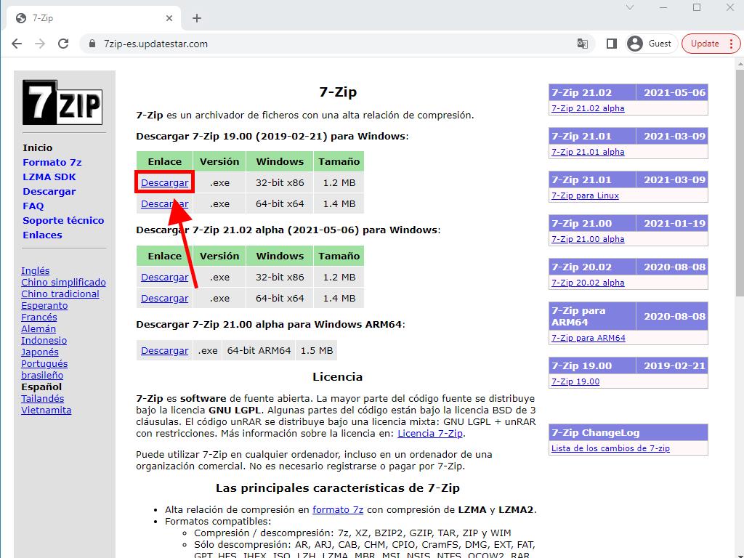The image size is (744, 558).
Task: Expand the tab search chevron
Action: click(631, 7)
